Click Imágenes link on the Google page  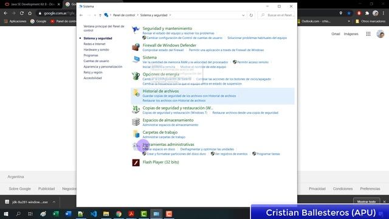tap(351, 34)
